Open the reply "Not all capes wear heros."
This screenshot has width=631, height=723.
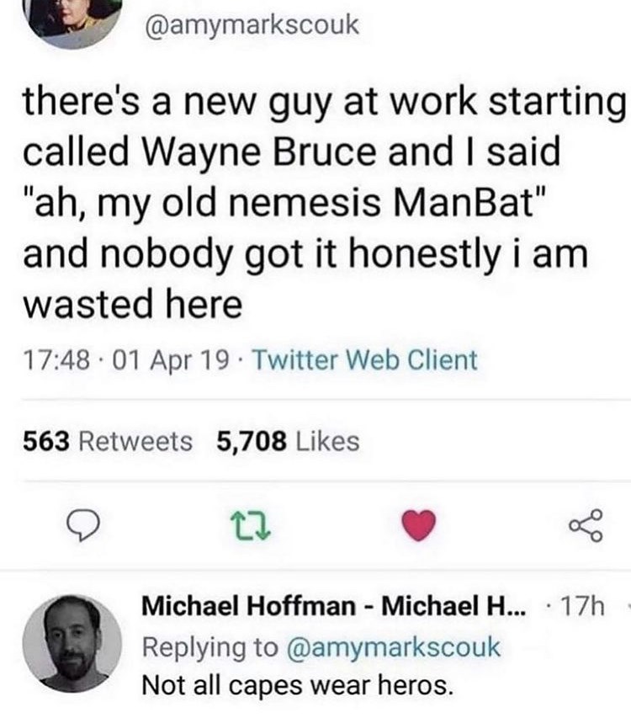coord(298,685)
